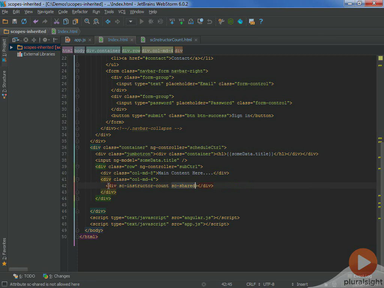Click the body breadcrumb

(79, 51)
